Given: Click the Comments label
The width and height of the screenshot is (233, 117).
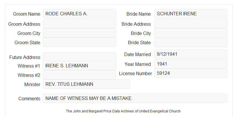Looking at the screenshot, I should (29, 99).
